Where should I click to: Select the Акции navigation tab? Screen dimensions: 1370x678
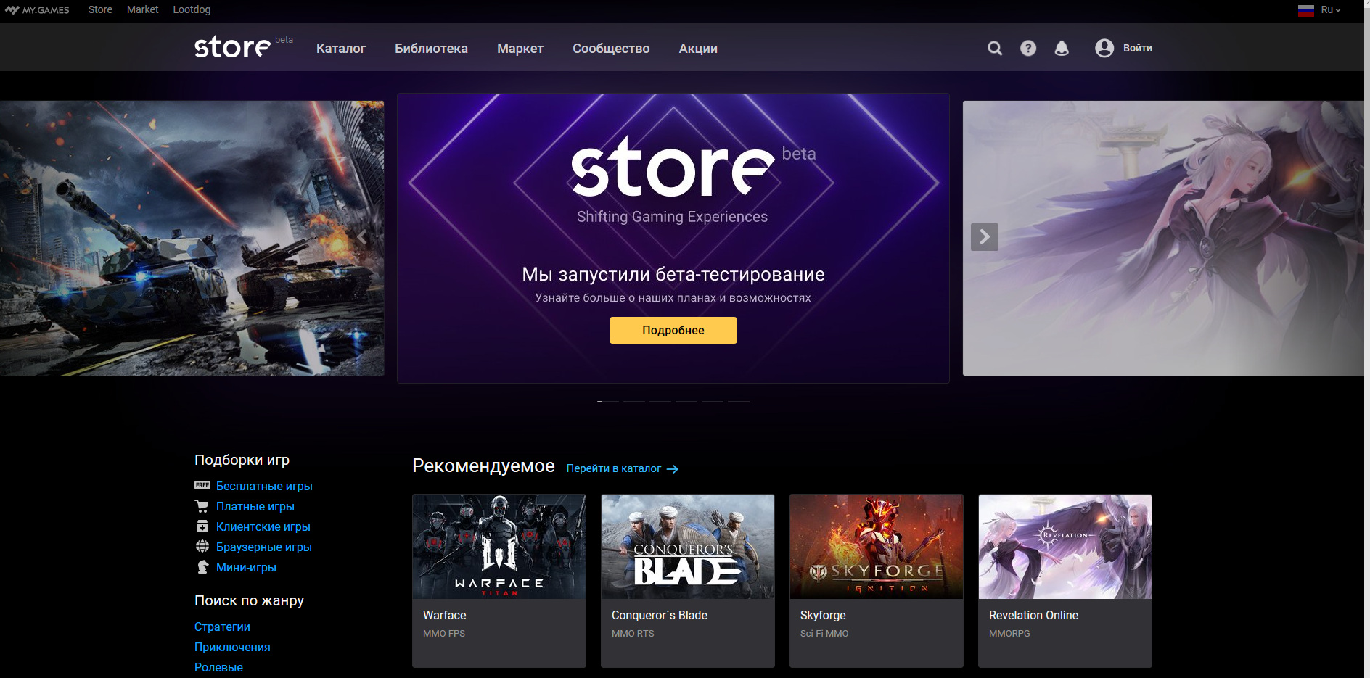coord(698,49)
